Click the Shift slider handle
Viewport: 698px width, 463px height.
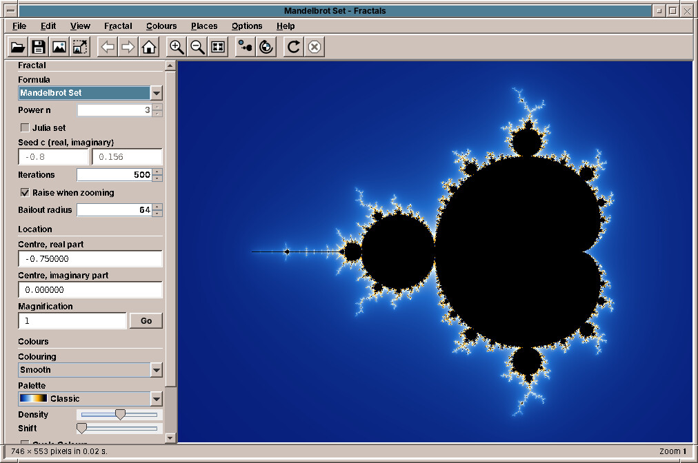tap(81, 429)
